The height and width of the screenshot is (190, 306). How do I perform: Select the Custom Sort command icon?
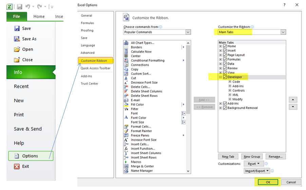pyautogui.click(x=126, y=74)
